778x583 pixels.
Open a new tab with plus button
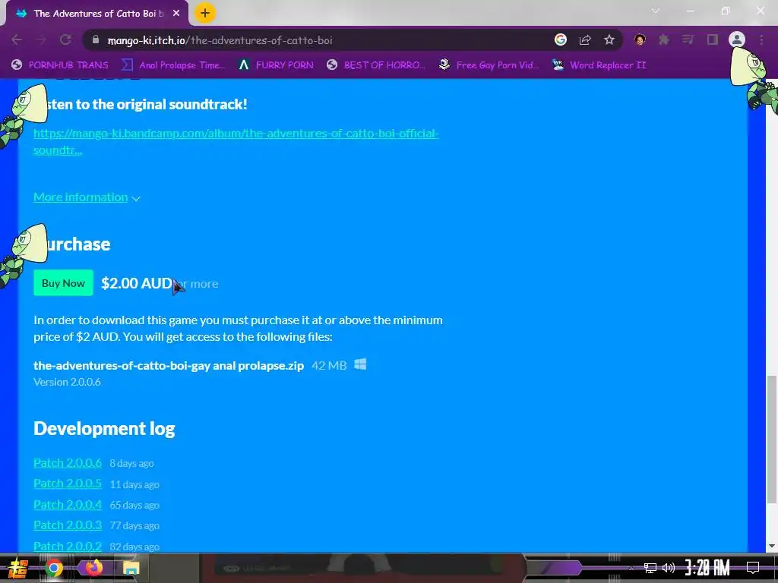(x=205, y=13)
